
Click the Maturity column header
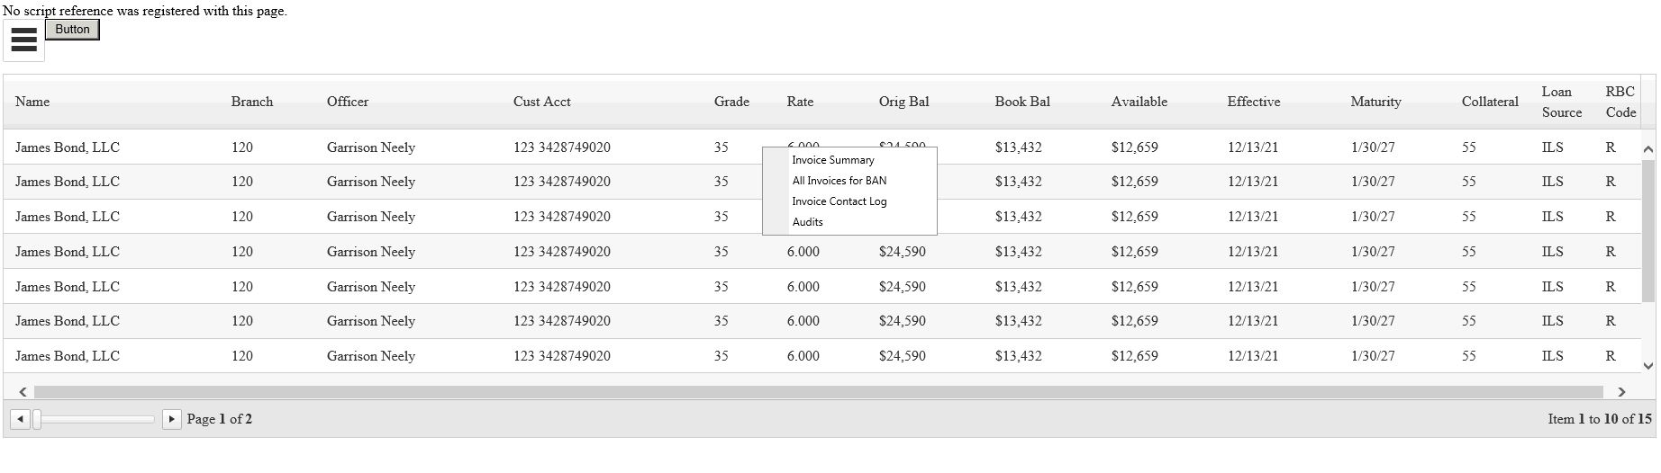(1375, 102)
